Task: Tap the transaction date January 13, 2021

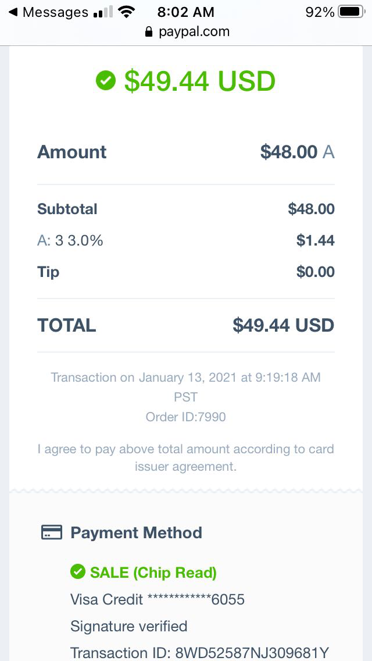Action: tap(186, 377)
